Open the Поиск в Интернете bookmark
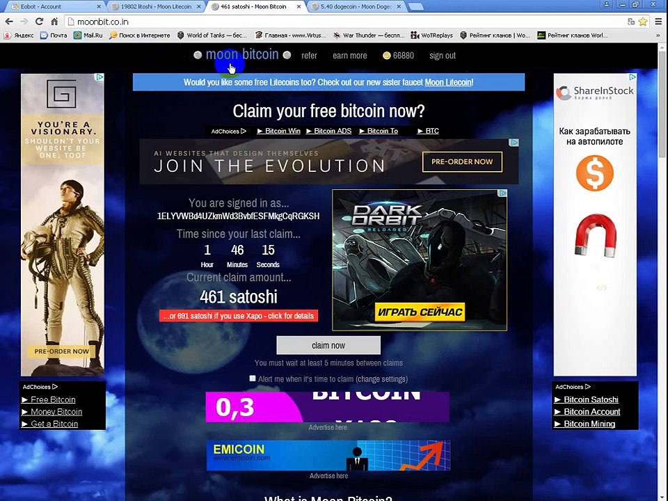The width and height of the screenshot is (668, 501). pos(140,35)
